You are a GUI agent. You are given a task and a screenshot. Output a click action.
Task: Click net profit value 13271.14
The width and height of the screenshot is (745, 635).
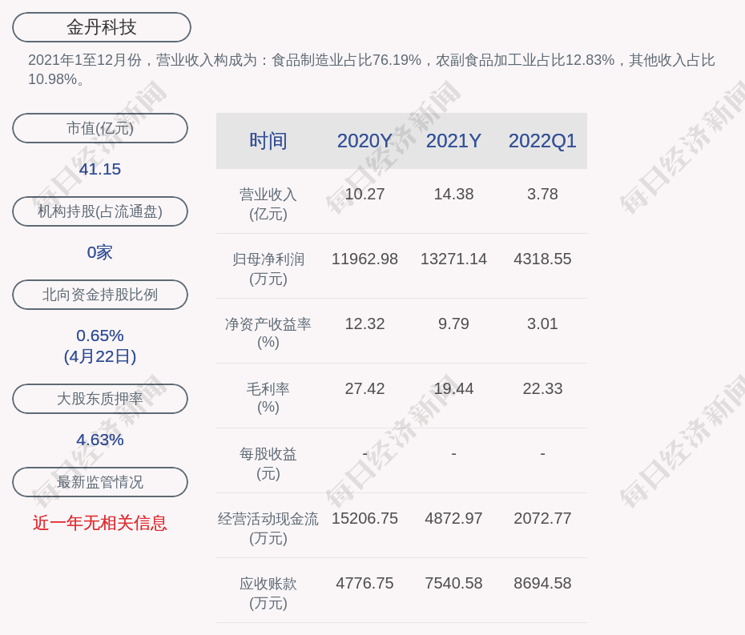pyautogui.click(x=453, y=259)
